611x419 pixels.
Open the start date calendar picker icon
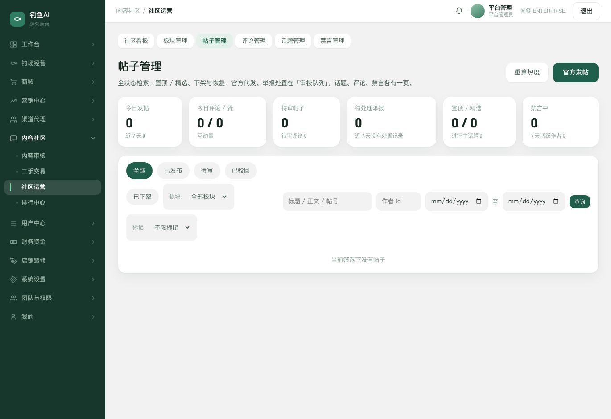tap(479, 201)
